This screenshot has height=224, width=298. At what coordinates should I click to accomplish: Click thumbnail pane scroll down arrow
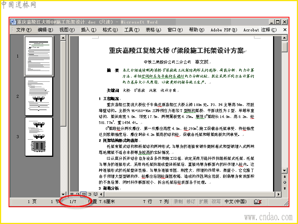click(63, 195)
